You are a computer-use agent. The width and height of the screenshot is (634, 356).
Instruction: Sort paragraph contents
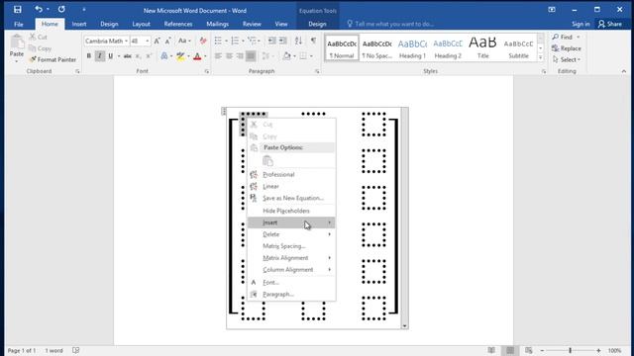point(298,41)
